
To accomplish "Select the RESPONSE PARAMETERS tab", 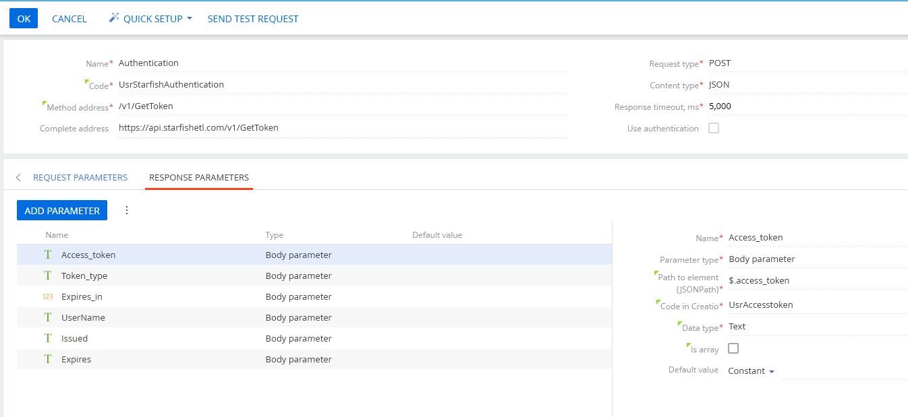I will [x=198, y=177].
